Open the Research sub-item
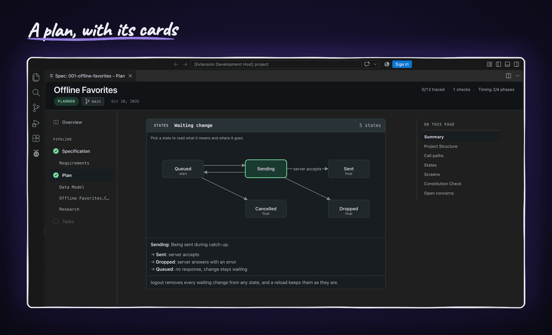This screenshot has height=335, width=552. tap(69, 209)
